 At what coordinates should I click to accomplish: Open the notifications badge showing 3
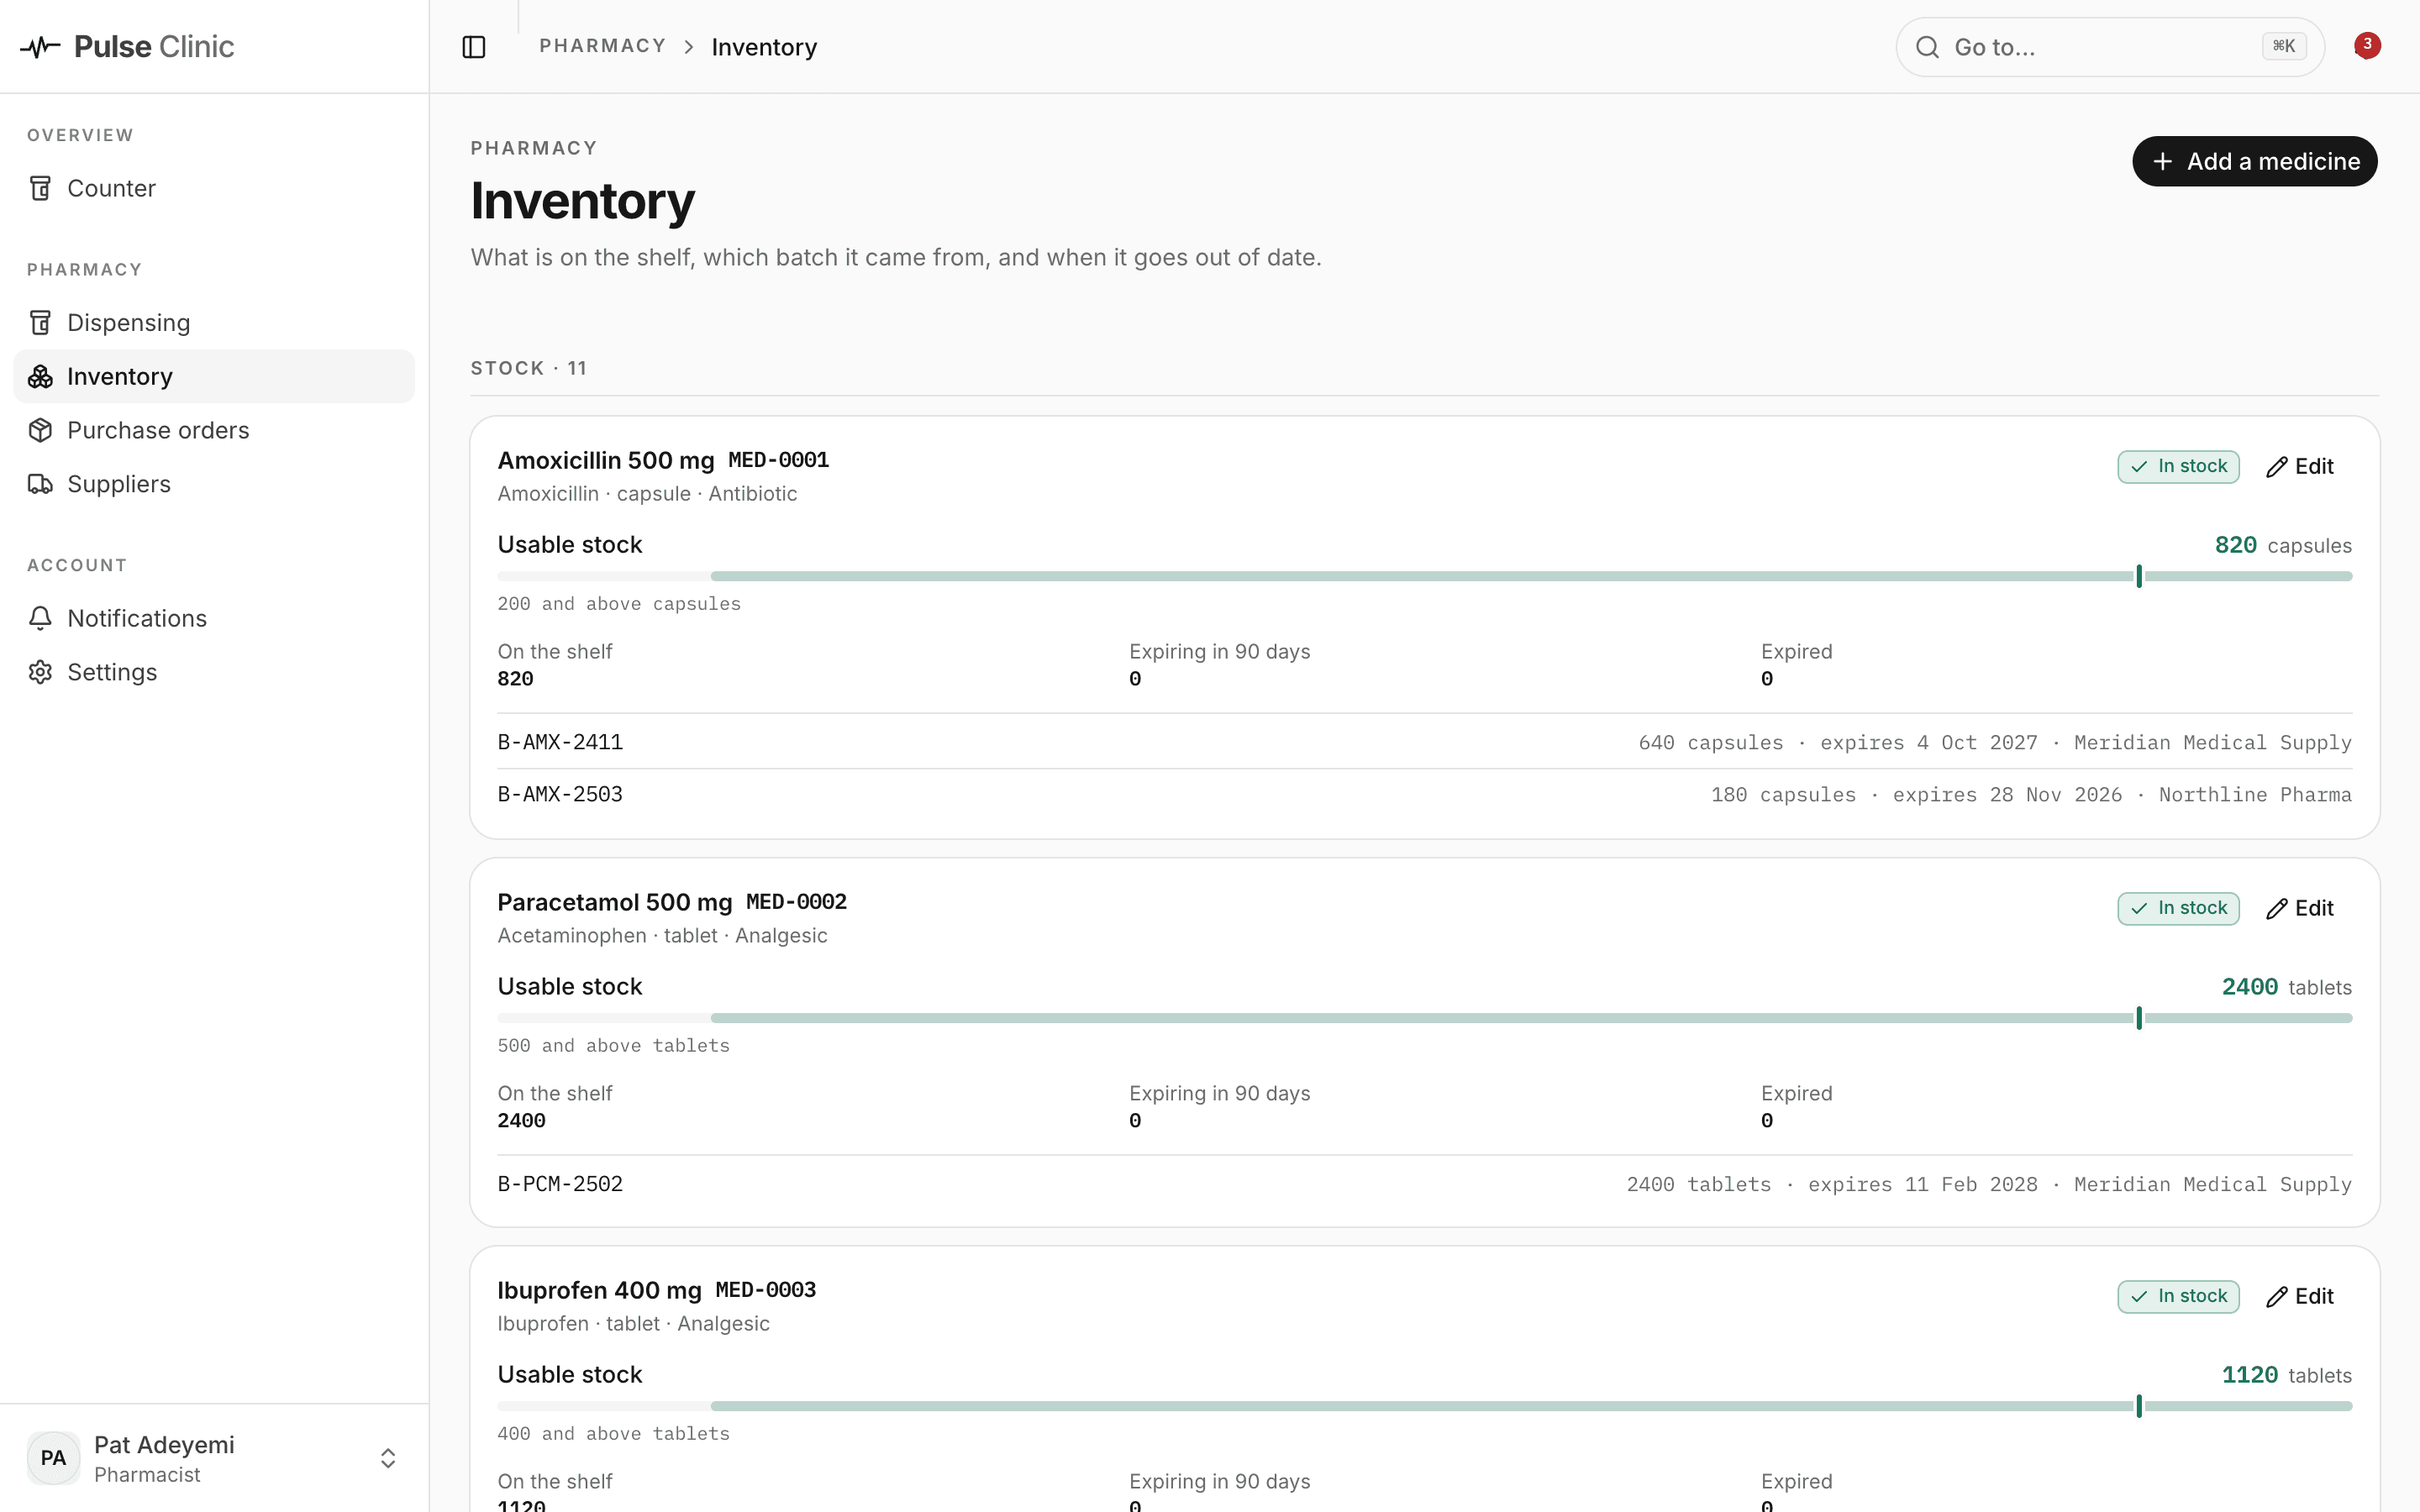tap(2366, 46)
